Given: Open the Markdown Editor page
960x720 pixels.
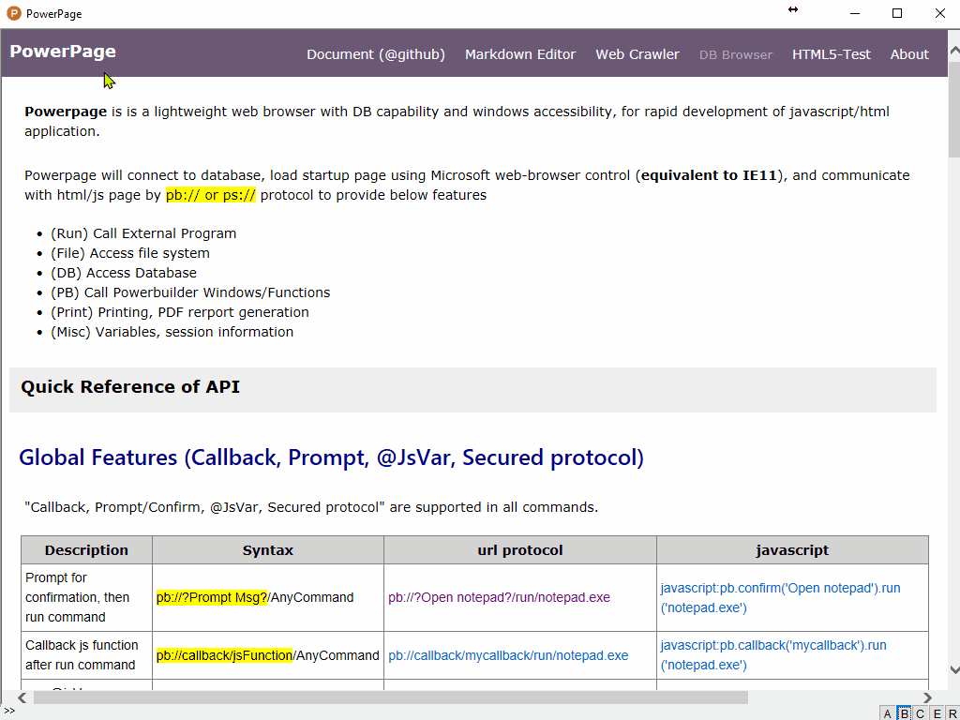Looking at the screenshot, I should (x=520, y=54).
